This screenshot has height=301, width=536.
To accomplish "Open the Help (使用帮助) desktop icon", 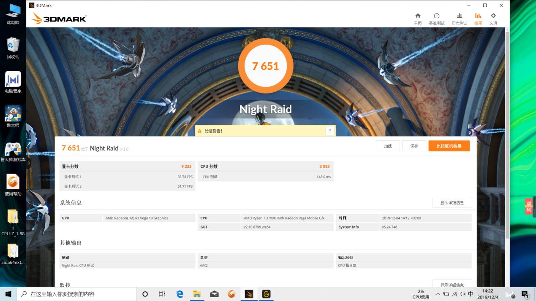I will pyautogui.click(x=13, y=185).
